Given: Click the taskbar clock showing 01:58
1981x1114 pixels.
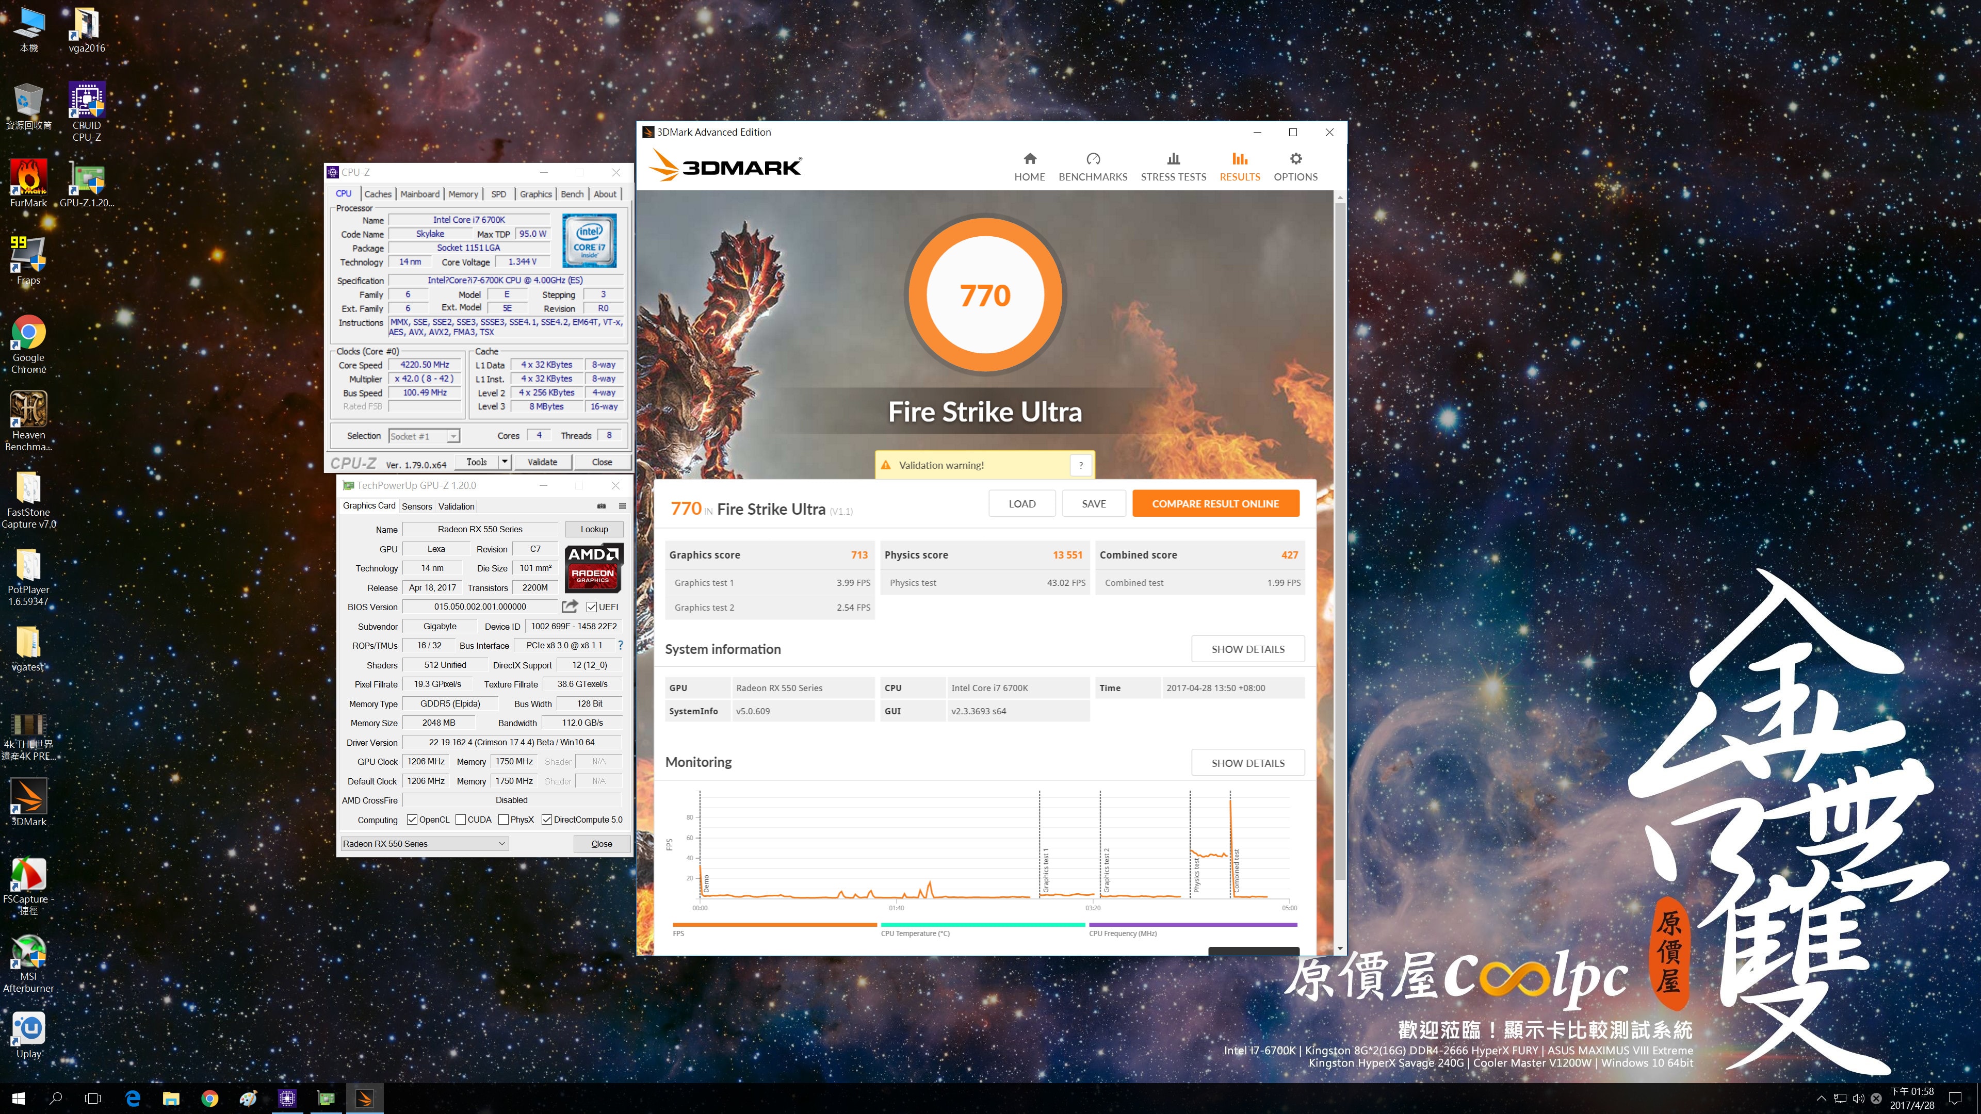Looking at the screenshot, I should pyautogui.click(x=1912, y=1099).
